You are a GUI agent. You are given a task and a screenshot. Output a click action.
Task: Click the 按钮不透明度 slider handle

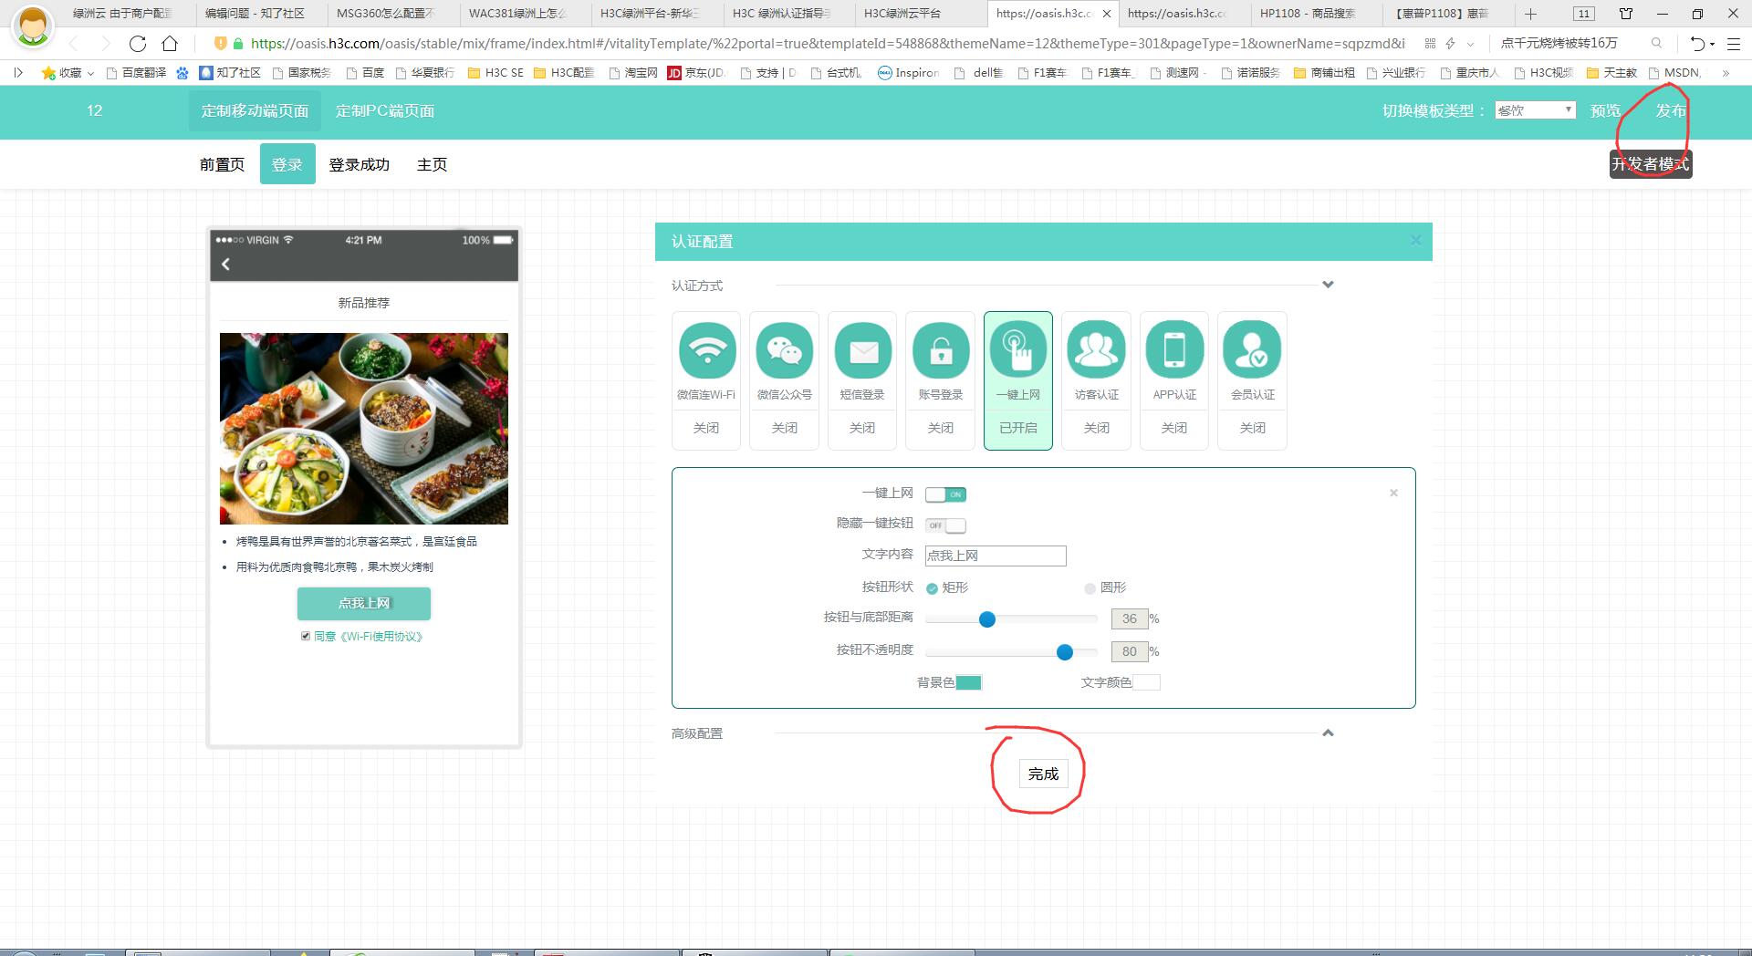[1064, 652]
